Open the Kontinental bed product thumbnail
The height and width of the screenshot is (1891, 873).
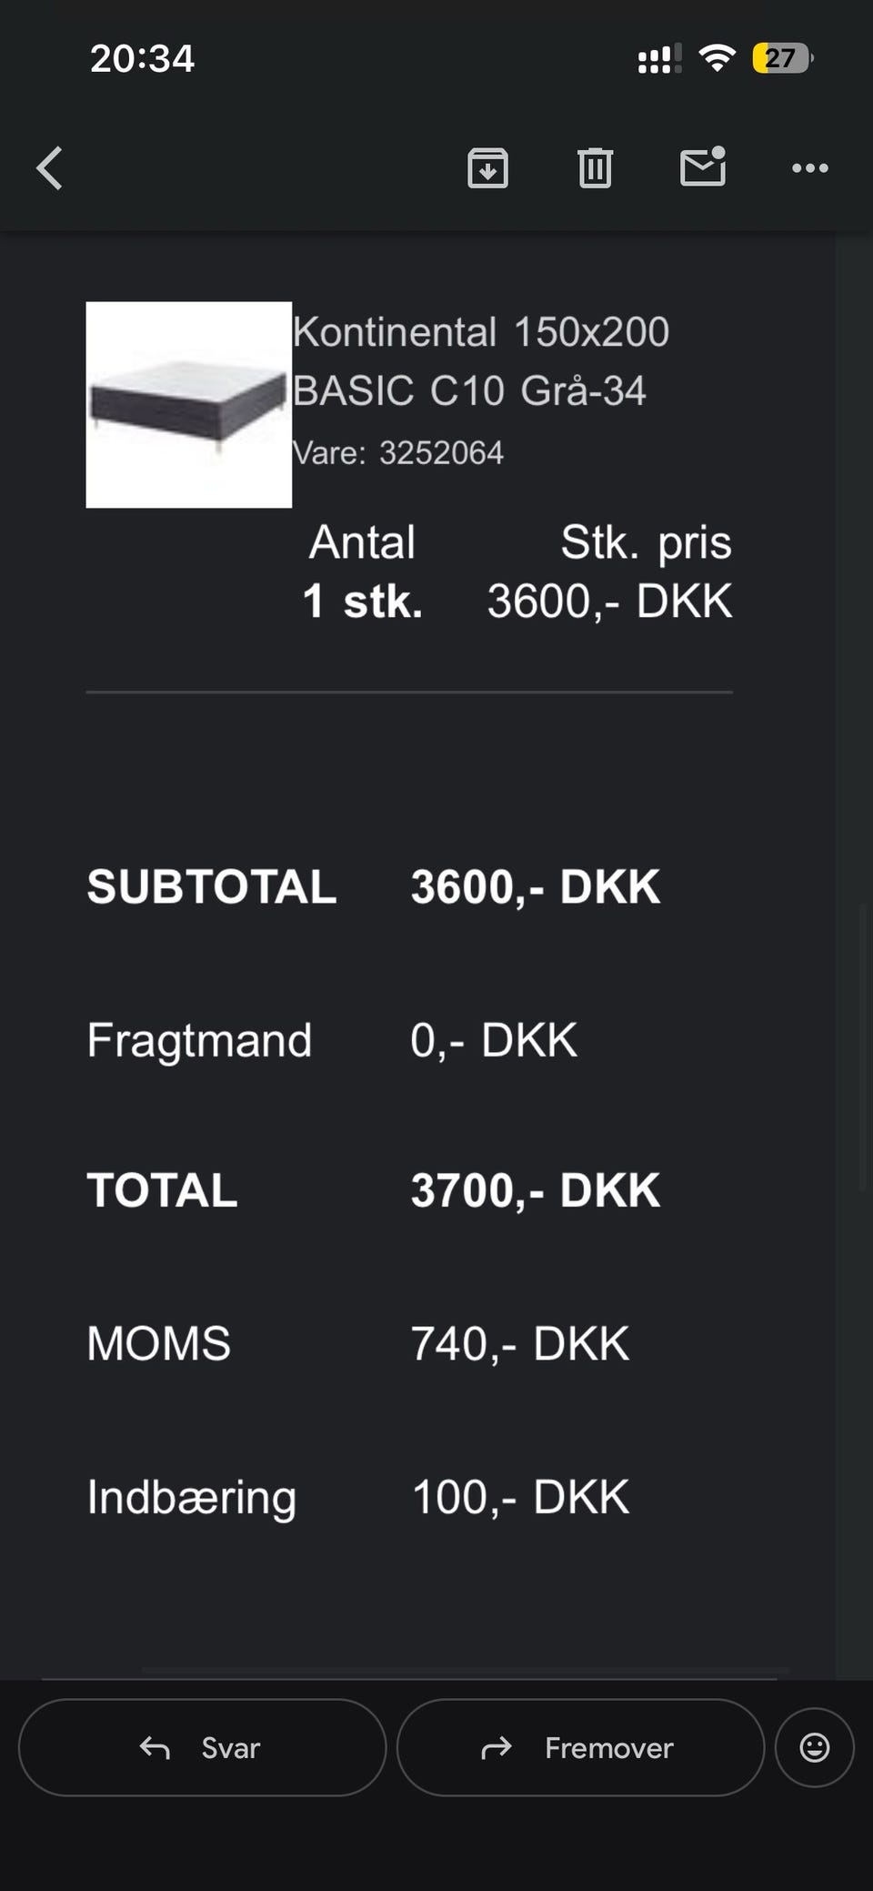point(189,405)
